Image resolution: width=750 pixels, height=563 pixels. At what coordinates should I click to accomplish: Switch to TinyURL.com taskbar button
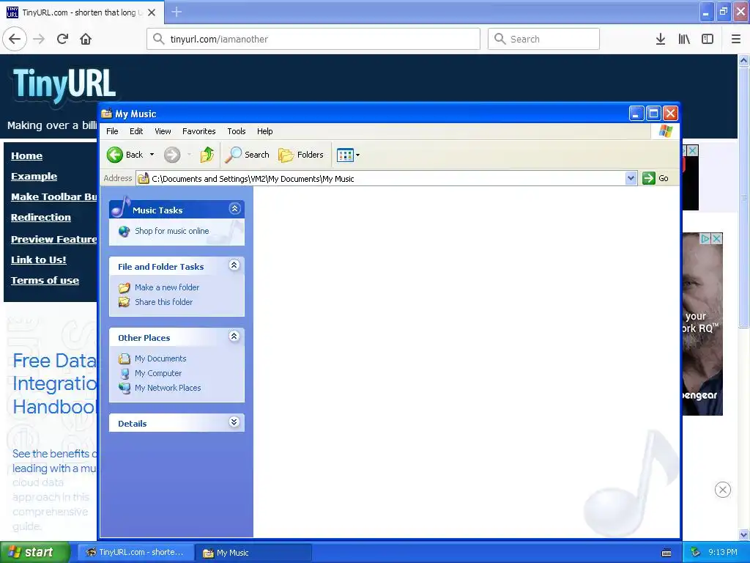coord(135,553)
